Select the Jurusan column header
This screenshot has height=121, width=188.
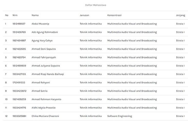click(85, 15)
